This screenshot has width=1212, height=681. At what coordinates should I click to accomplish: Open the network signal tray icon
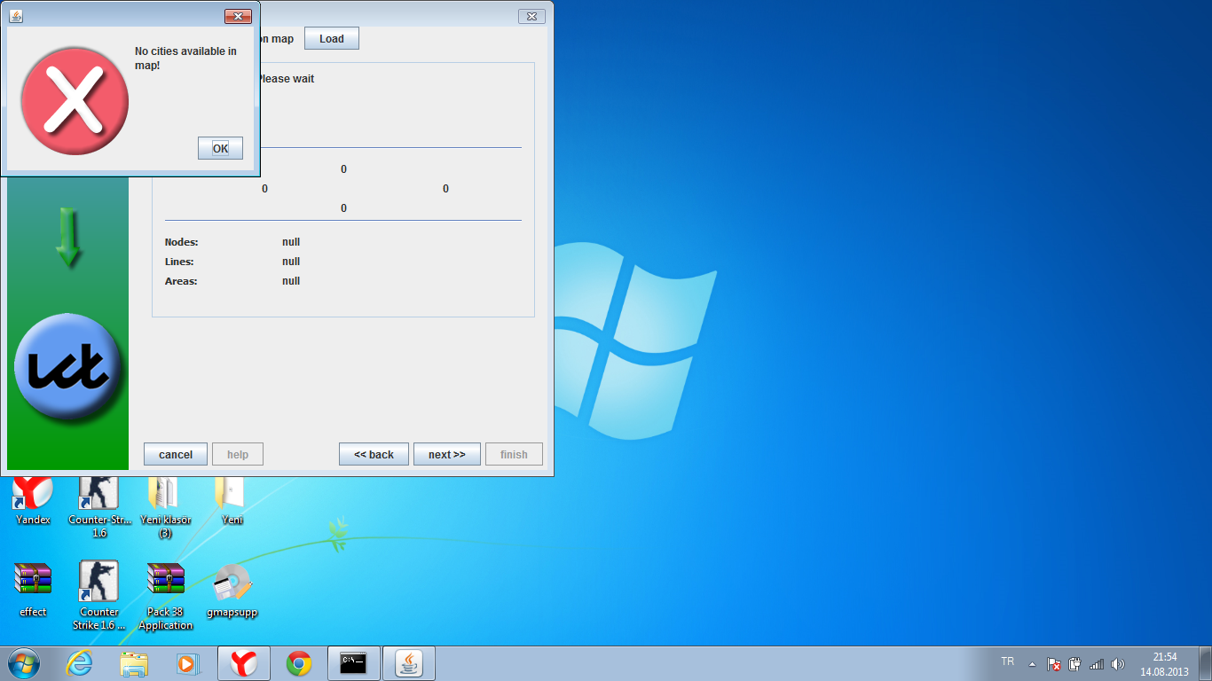(x=1097, y=663)
